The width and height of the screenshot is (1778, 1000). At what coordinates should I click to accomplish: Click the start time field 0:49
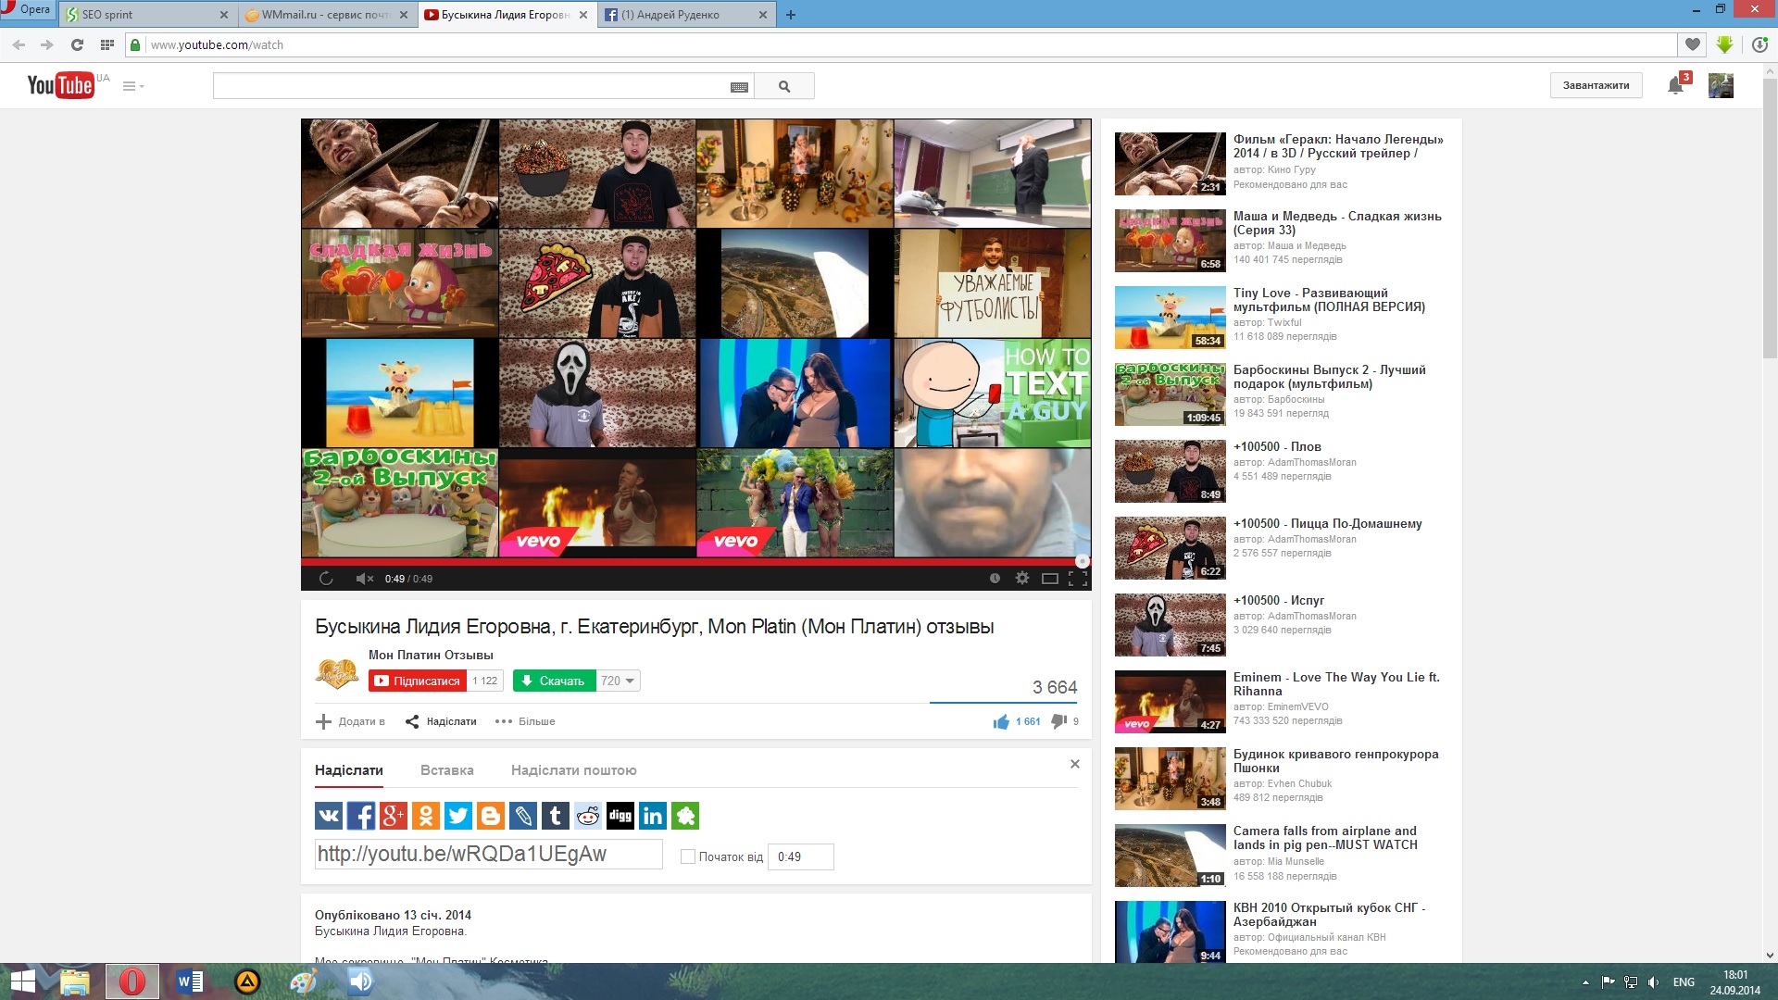point(800,856)
